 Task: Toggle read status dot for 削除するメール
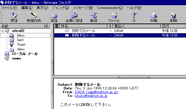111,35
